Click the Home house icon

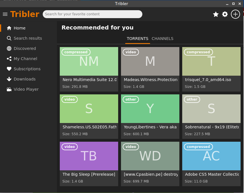pos(9,28)
